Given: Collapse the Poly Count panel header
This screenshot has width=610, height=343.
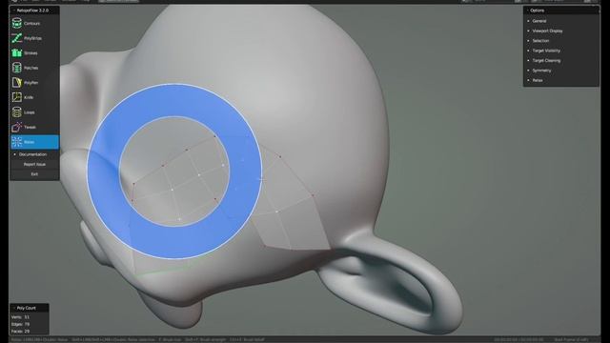Looking at the screenshot, I should [30, 308].
